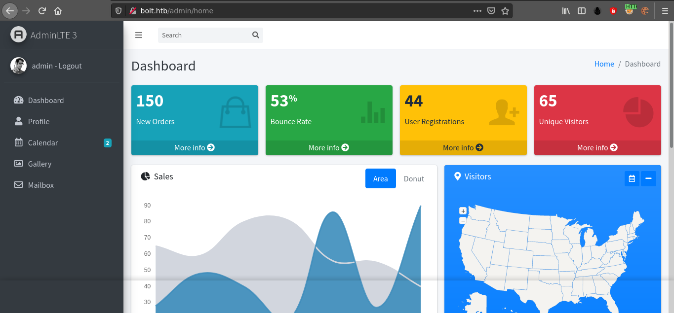This screenshot has height=313, width=674.
Task: Click the Home breadcrumb link
Action: [x=604, y=64]
